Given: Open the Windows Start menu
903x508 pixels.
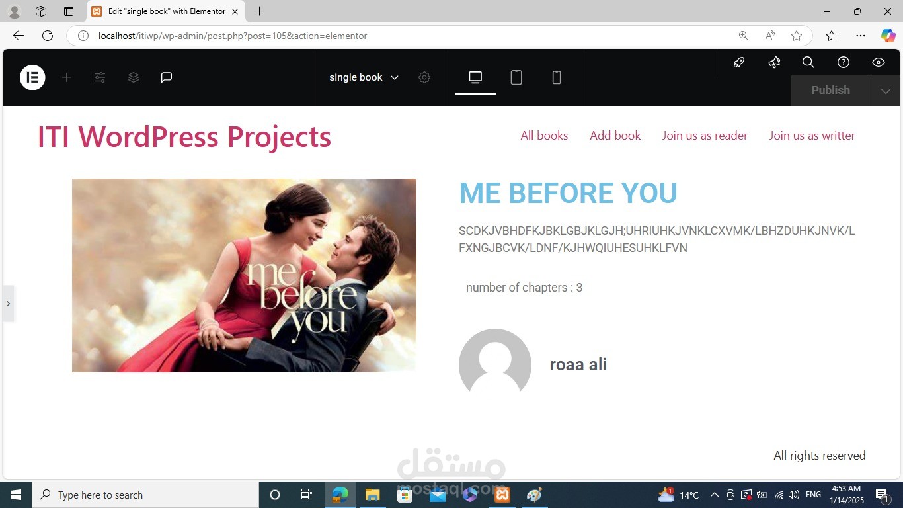Looking at the screenshot, I should pos(16,495).
